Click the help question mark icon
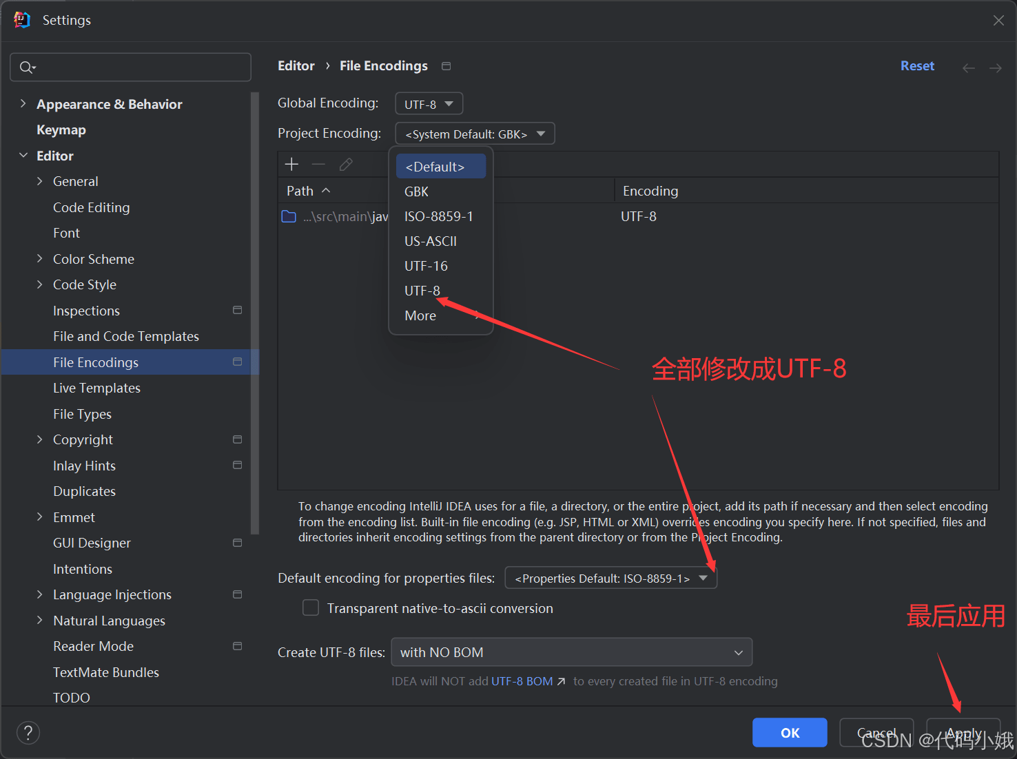The image size is (1017, 759). click(x=28, y=733)
